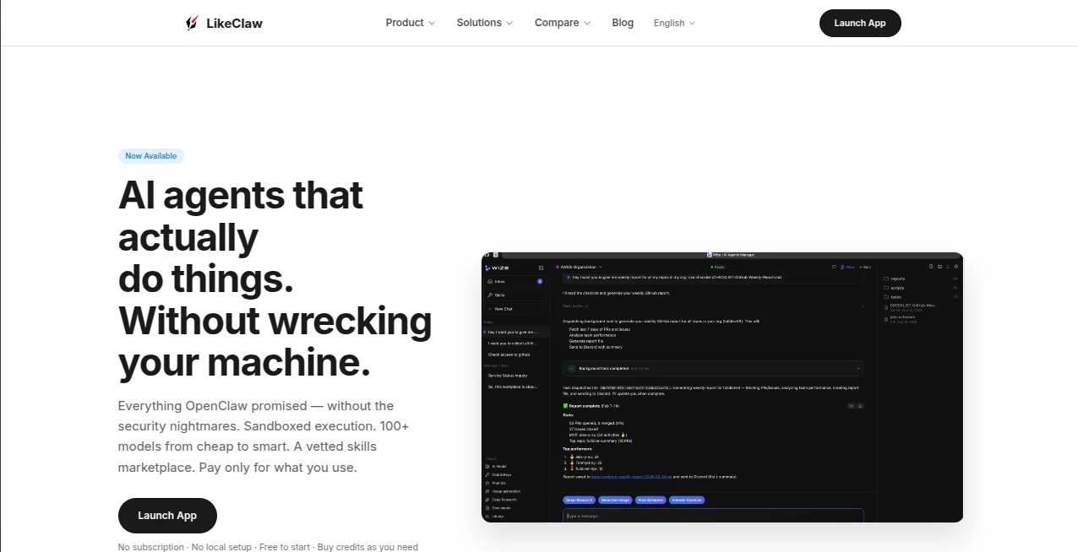Click the Deep-Research chip in preview
The width and height of the screenshot is (1078, 552).
click(581, 500)
